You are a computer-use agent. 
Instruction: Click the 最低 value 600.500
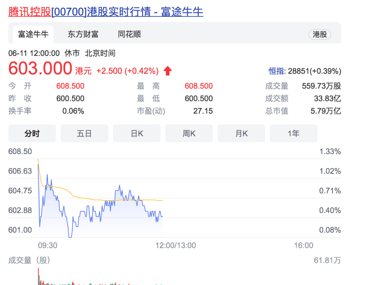[199, 99]
